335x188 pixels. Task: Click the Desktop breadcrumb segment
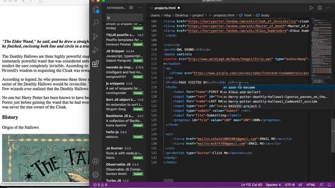[182, 15]
